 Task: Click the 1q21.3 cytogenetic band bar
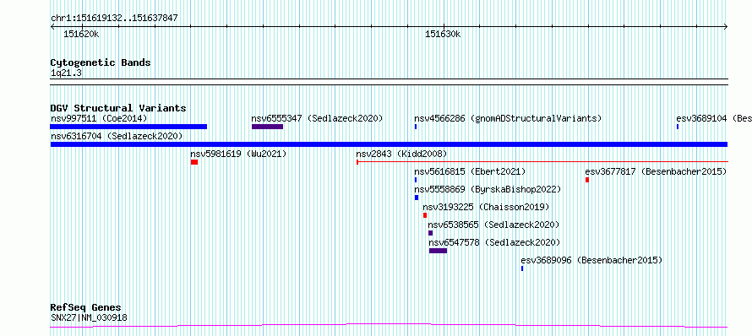click(389, 82)
